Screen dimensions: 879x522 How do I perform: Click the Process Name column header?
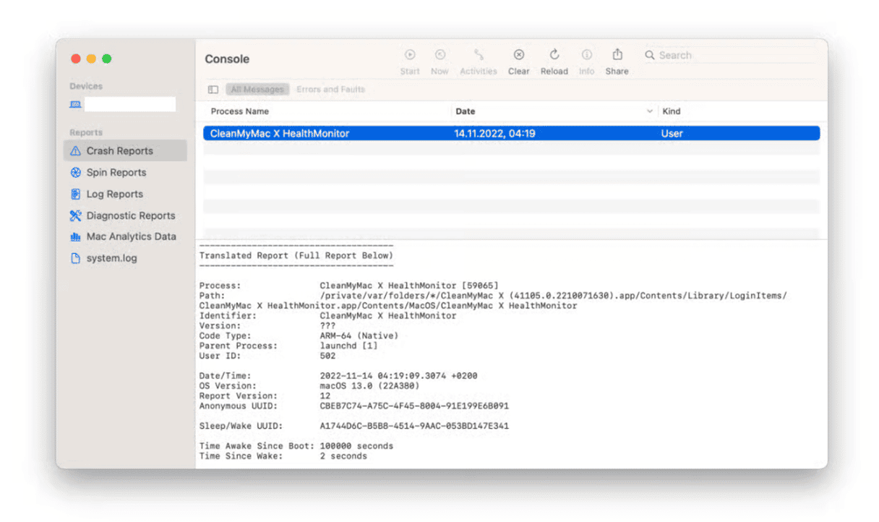(240, 111)
